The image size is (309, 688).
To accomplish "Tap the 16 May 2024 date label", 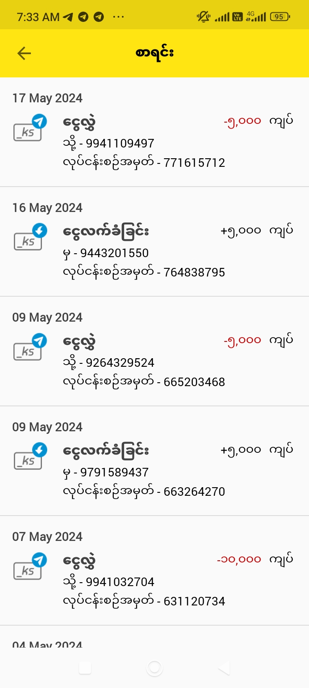I will coord(47,208).
